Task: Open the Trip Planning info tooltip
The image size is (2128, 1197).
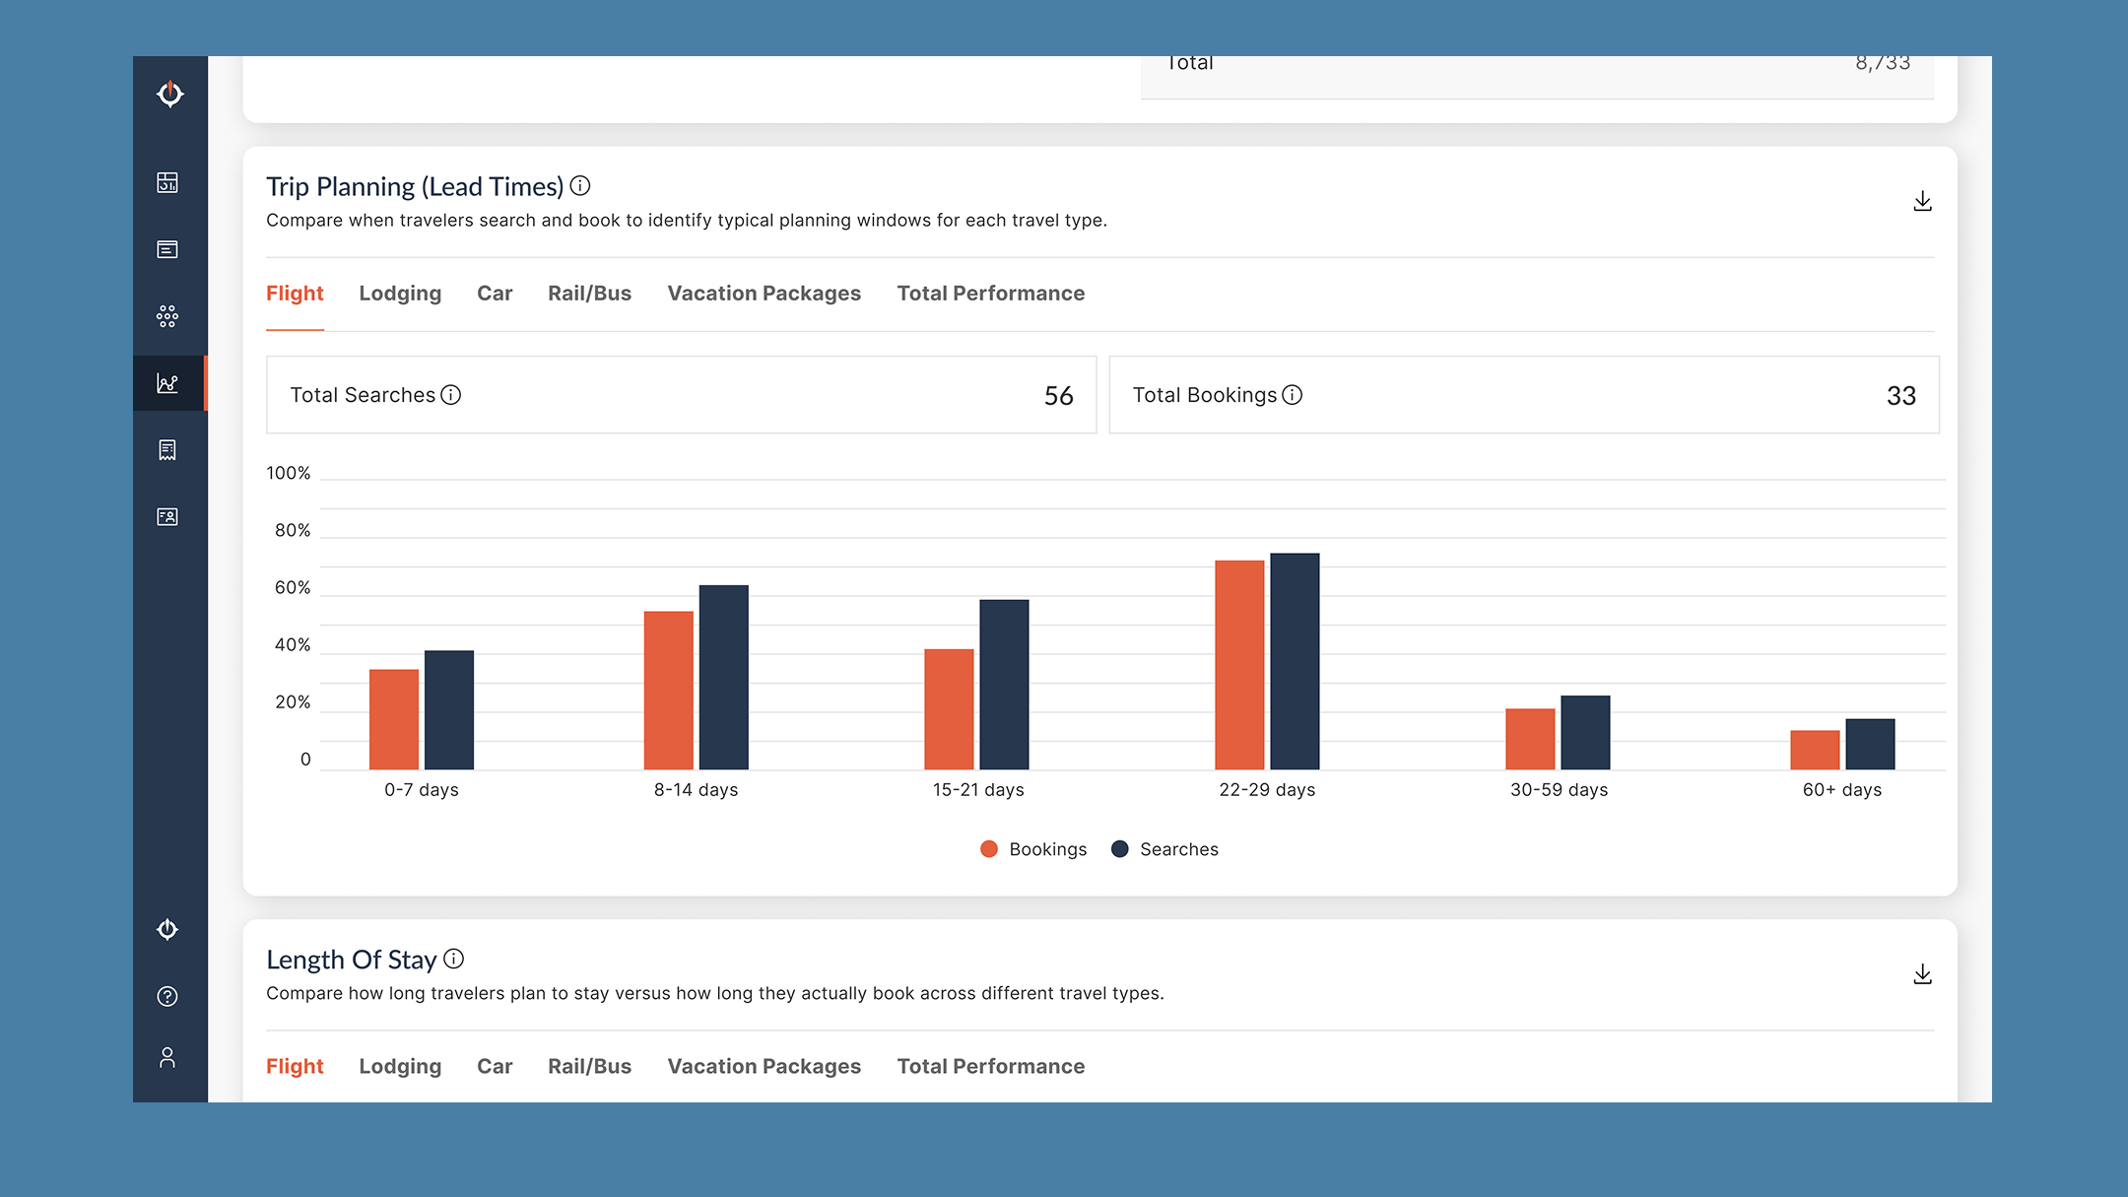Action: 580,185
